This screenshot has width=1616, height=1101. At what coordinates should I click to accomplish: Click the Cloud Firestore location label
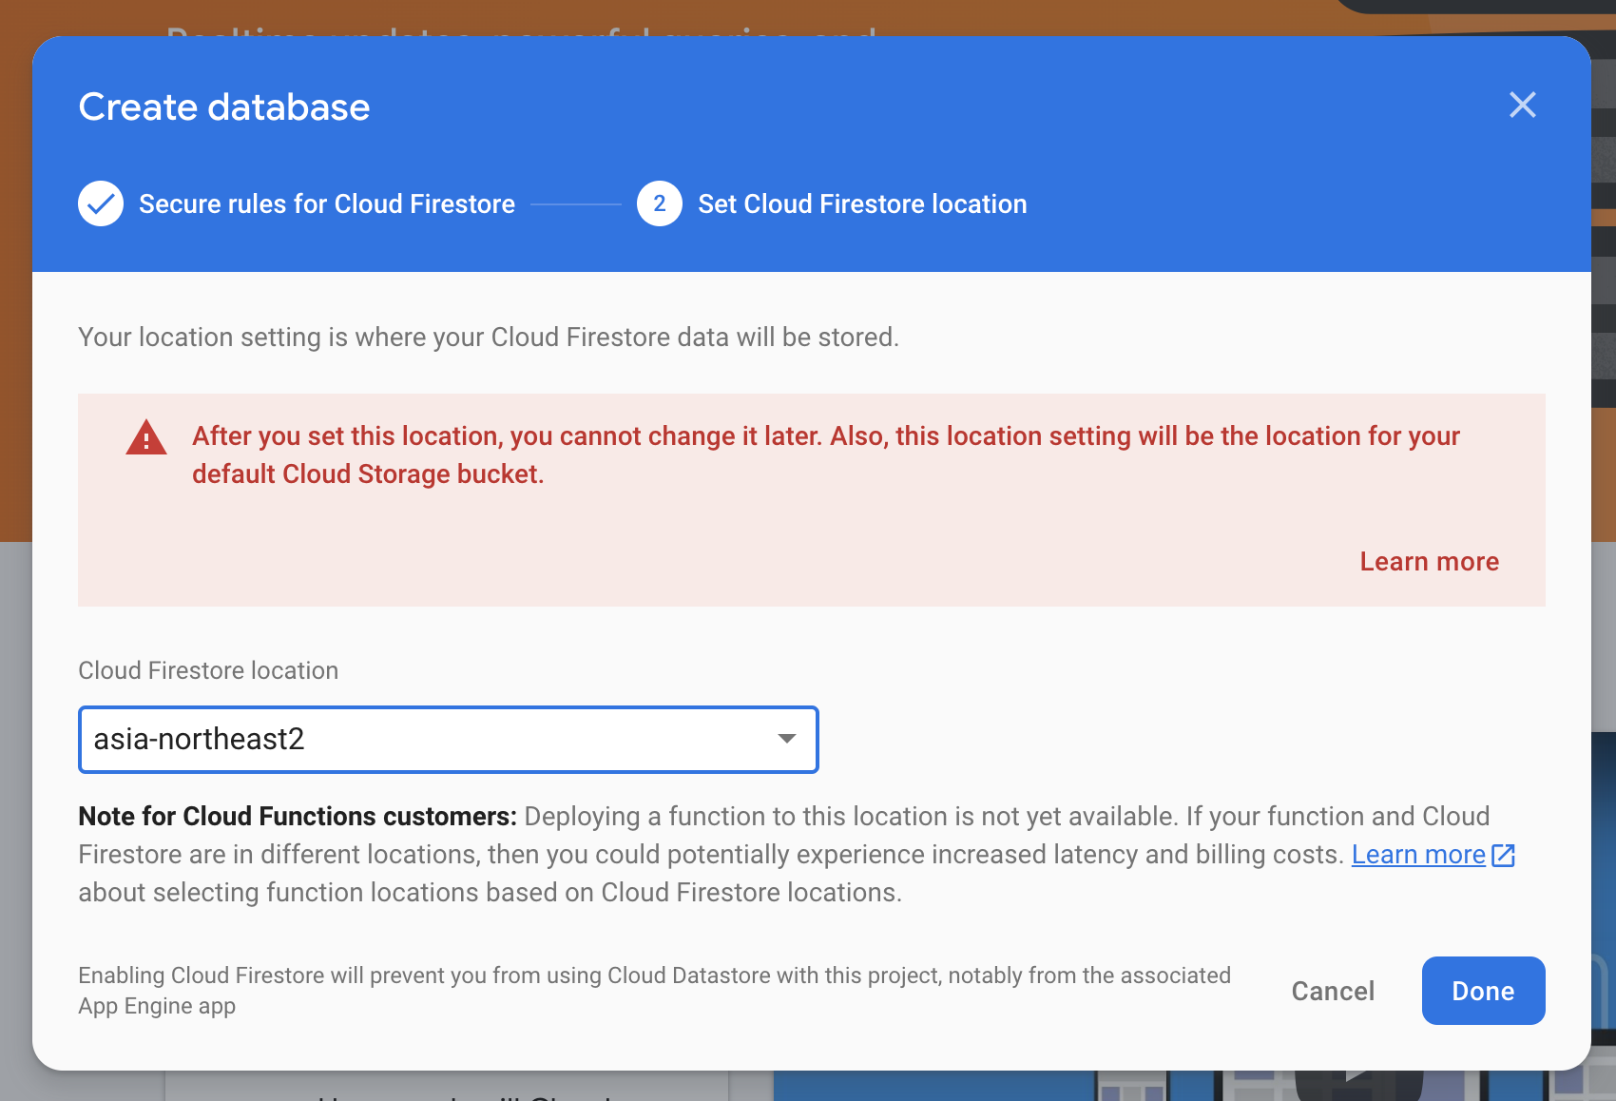tap(208, 670)
